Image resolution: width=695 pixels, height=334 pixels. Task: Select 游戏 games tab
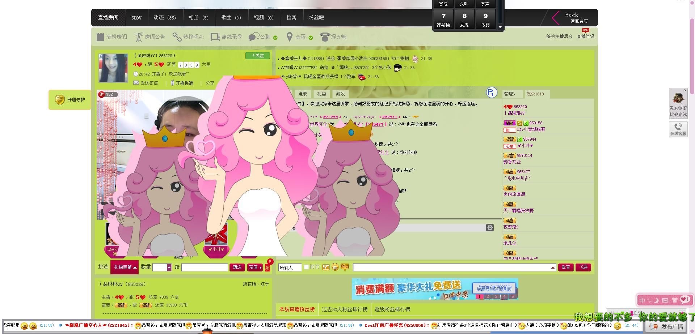[x=341, y=94]
